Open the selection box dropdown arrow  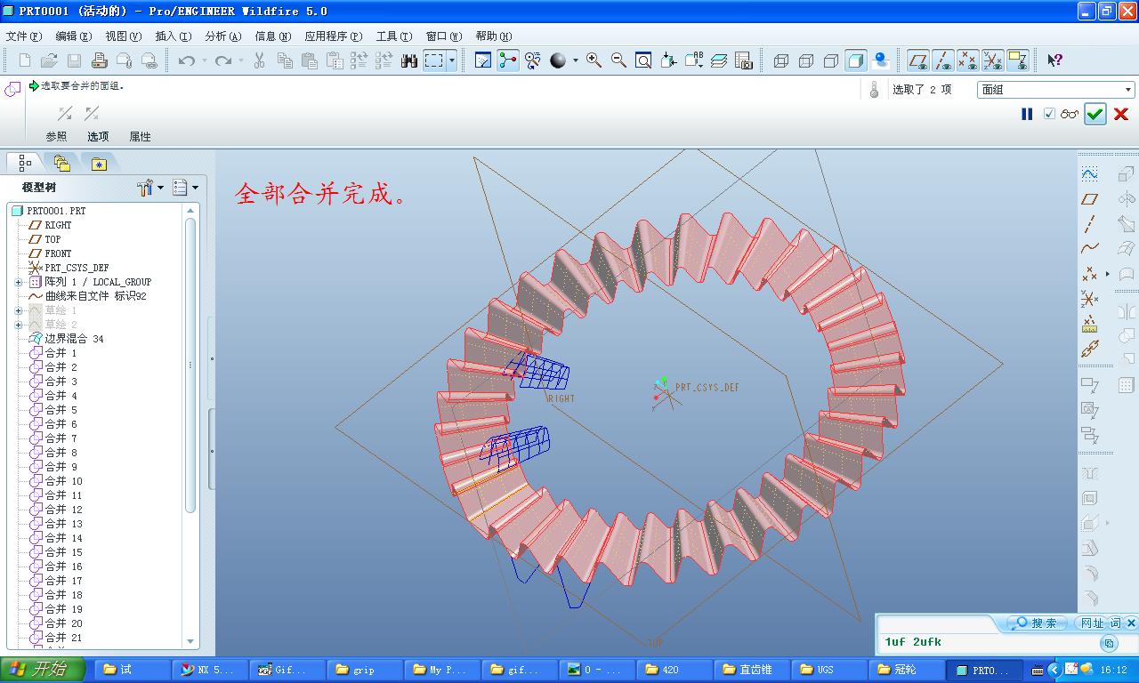[x=452, y=60]
